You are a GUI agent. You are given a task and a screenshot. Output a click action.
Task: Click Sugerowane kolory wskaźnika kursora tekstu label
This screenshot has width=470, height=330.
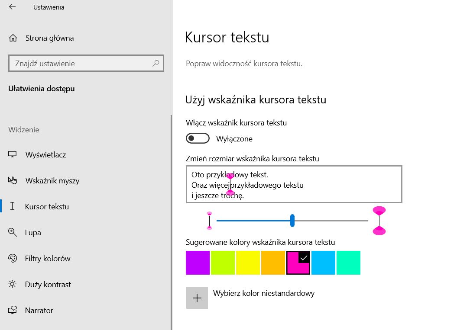[x=260, y=242]
